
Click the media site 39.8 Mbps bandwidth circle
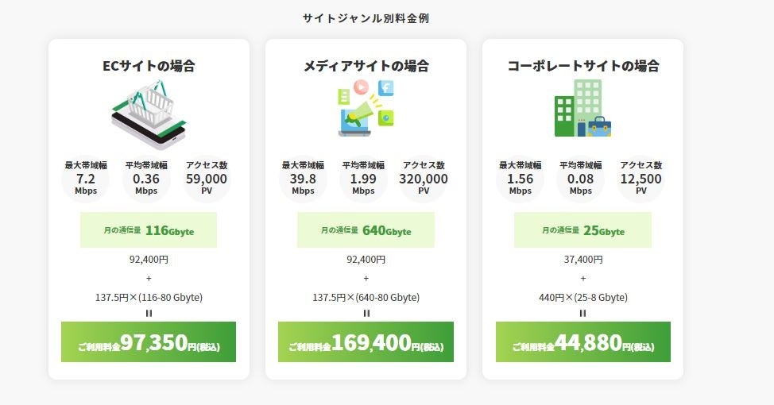tap(303, 179)
